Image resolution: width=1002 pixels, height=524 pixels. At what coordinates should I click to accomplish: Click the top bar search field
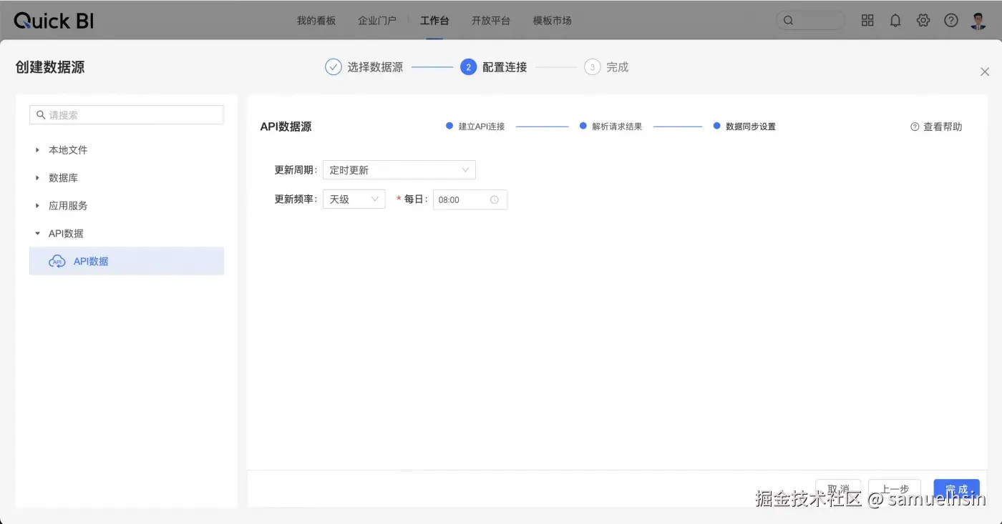point(811,21)
